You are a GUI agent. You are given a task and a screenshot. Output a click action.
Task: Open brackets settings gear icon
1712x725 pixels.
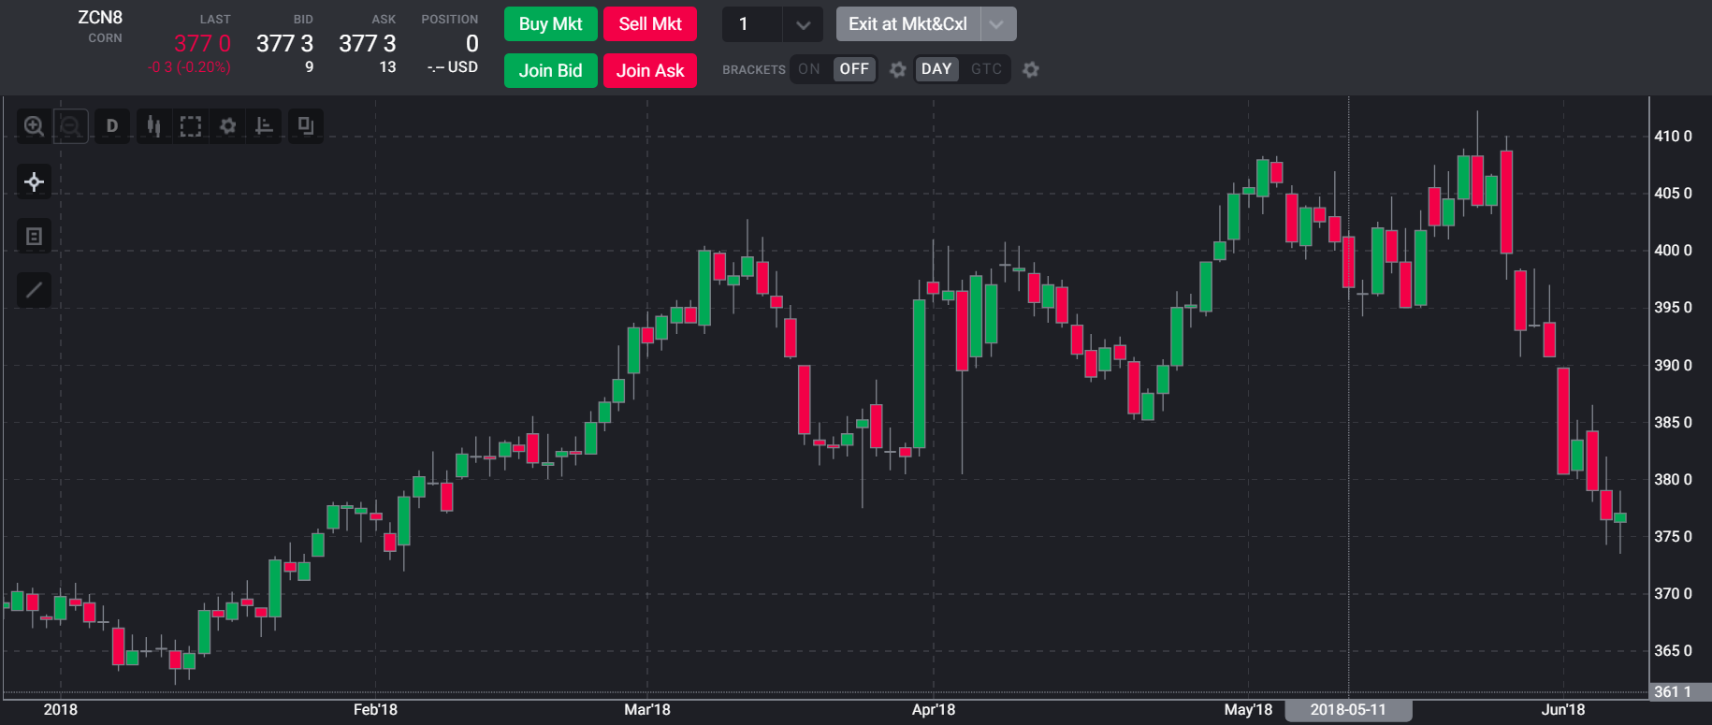898,69
